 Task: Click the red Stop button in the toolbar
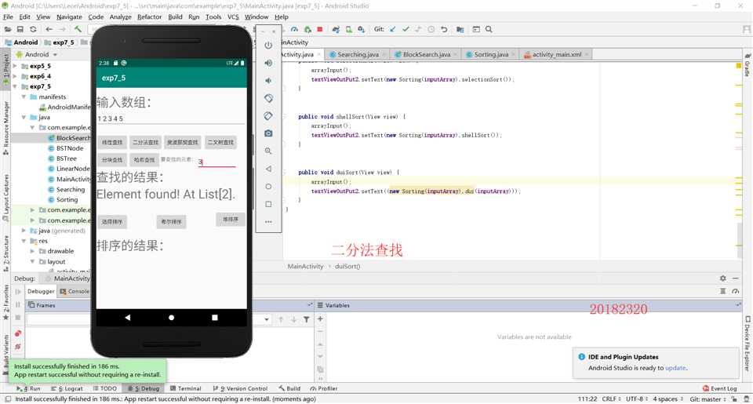coord(319,29)
